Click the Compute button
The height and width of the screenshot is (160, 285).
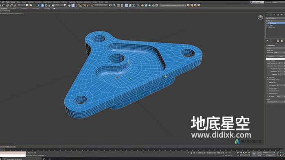click(x=271, y=56)
